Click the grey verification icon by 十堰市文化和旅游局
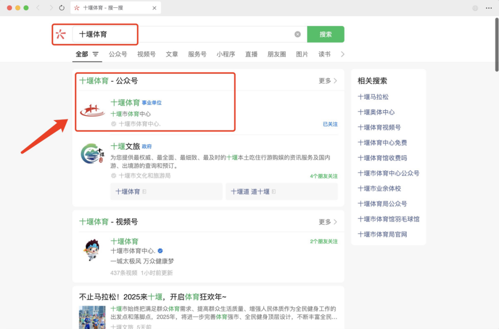The height and width of the screenshot is (329, 499). coord(114,176)
